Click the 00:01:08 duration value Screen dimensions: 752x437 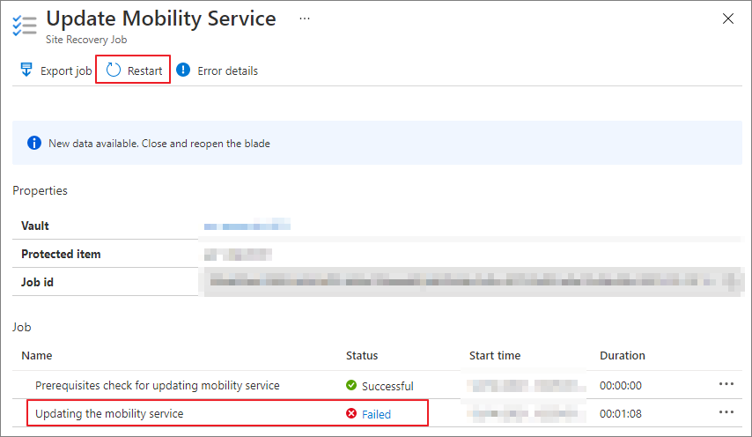point(621,414)
